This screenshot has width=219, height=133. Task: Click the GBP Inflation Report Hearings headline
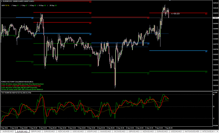21,86
